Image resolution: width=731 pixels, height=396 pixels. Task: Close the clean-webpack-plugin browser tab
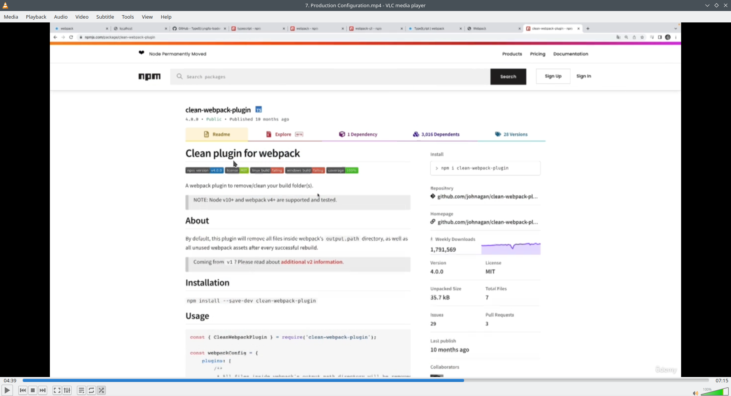578,29
